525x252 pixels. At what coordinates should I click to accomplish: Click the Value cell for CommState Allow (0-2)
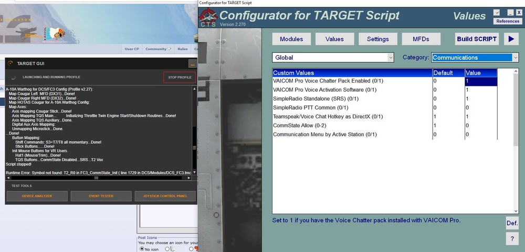click(481, 126)
